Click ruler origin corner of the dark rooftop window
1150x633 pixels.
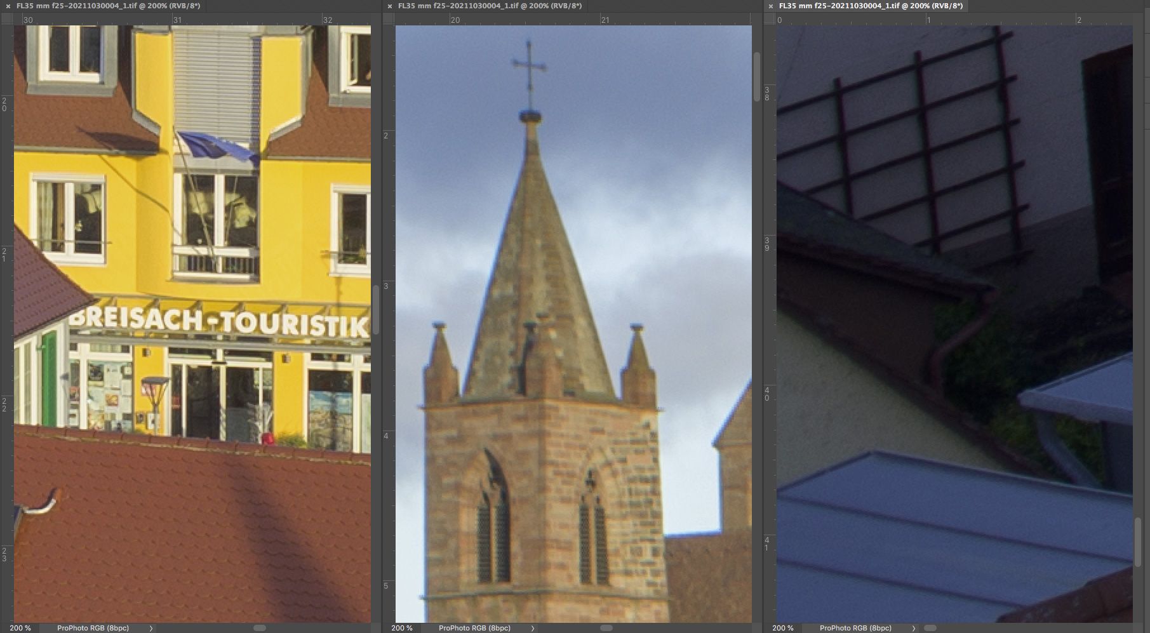tap(769, 20)
